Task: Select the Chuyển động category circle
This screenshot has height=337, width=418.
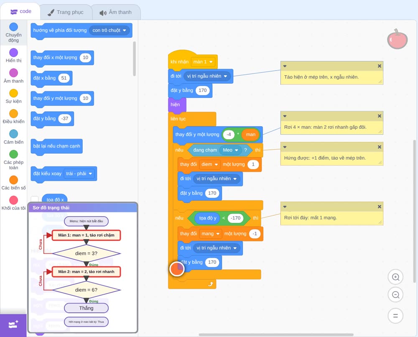Action: (x=14, y=27)
